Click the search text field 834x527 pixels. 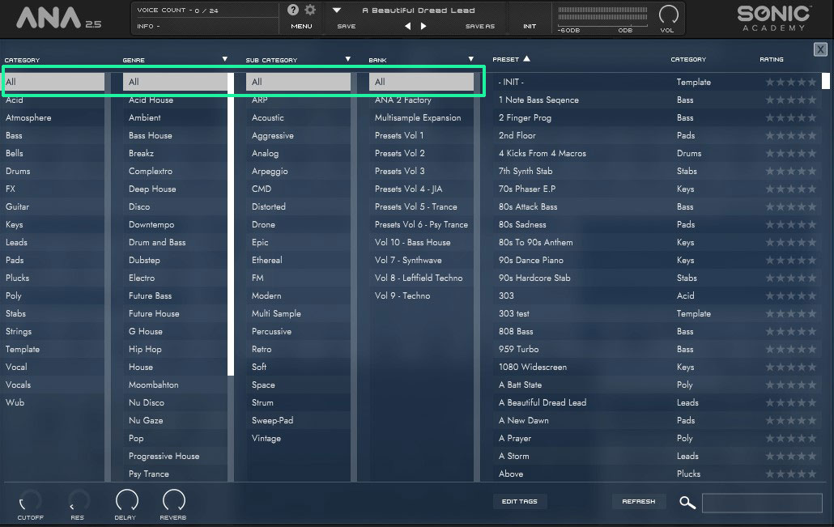click(x=762, y=503)
